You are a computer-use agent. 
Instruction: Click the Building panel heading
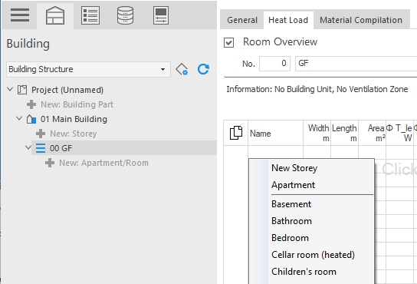28,44
